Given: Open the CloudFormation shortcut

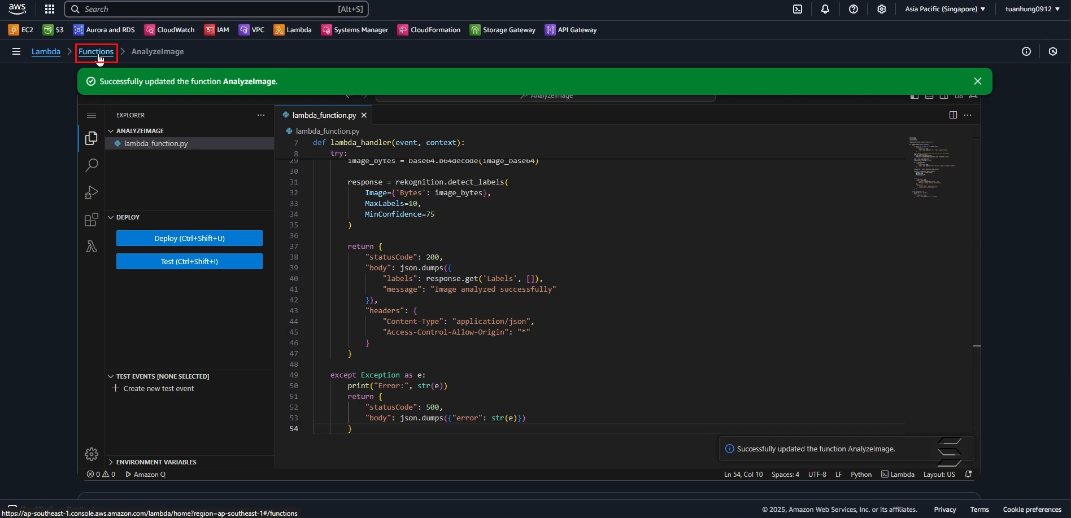Looking at the screenshot, I should click(429, 30).
